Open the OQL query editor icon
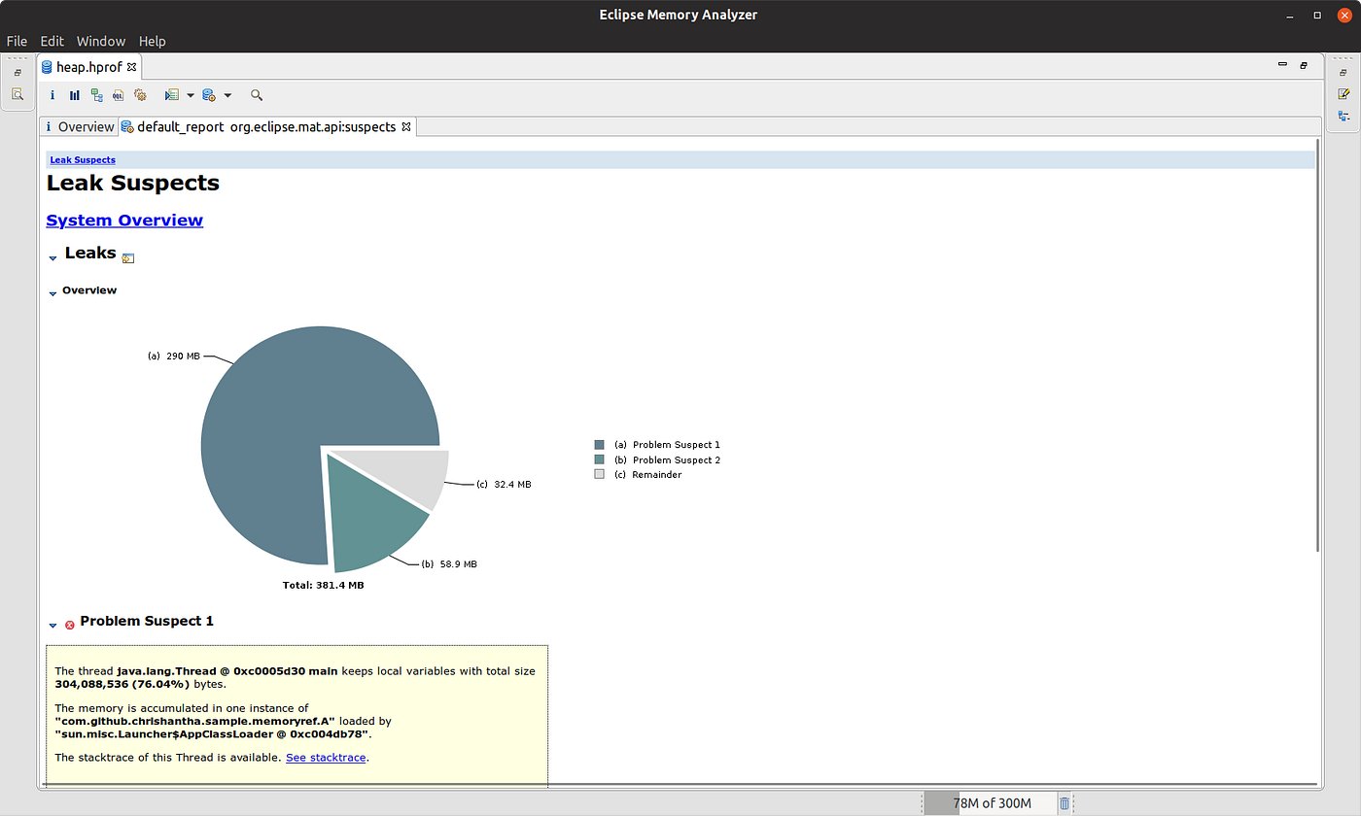The height and width of the screenshot is (816, 1361). coord(118,94)
